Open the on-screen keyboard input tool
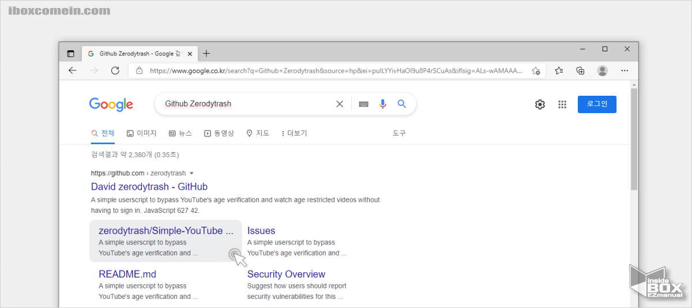 tap(363, 104)
